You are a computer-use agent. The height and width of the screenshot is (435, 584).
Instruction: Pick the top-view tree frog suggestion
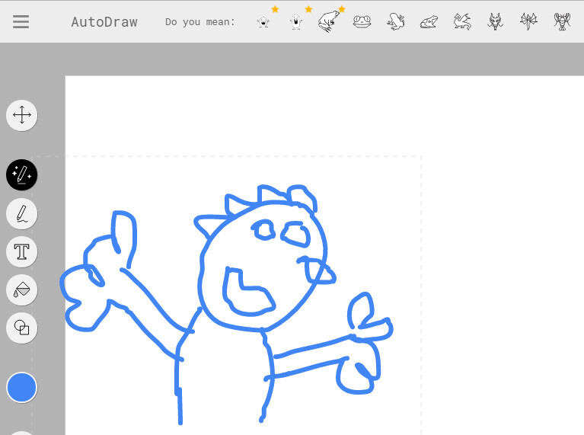395,21
